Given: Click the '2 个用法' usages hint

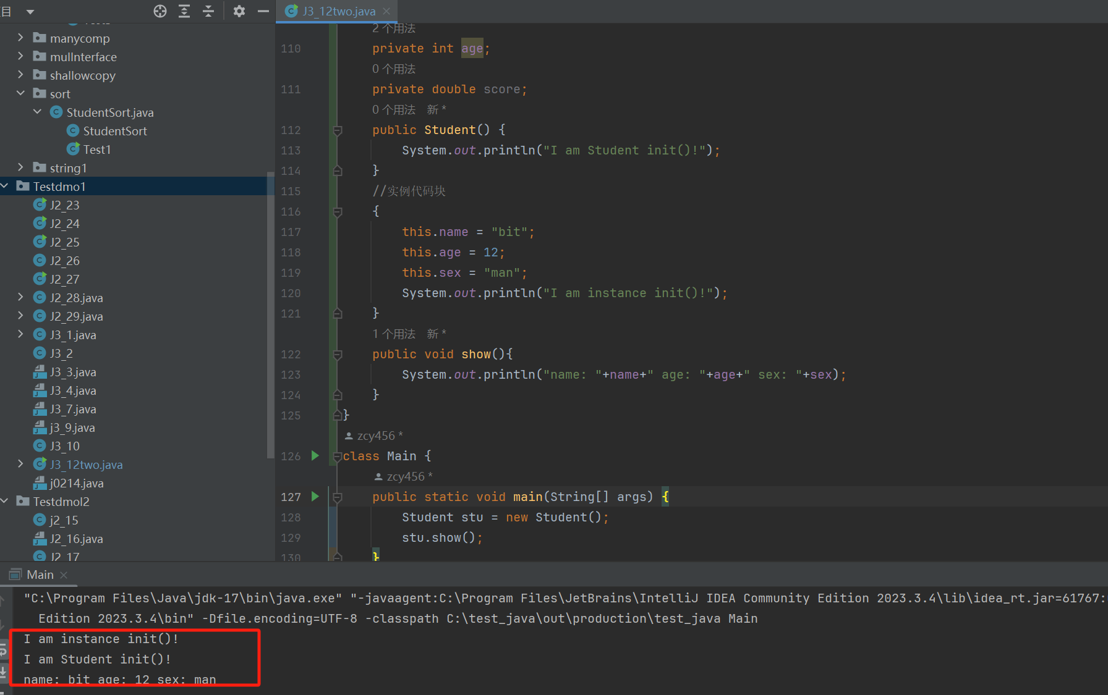Looking at the screenshot, I should [x=394, y=28].
